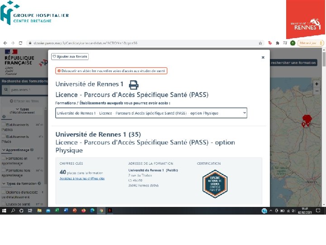
Task: Click the 'Mettre à jour' update button
Action: click(x=311, y=43)
